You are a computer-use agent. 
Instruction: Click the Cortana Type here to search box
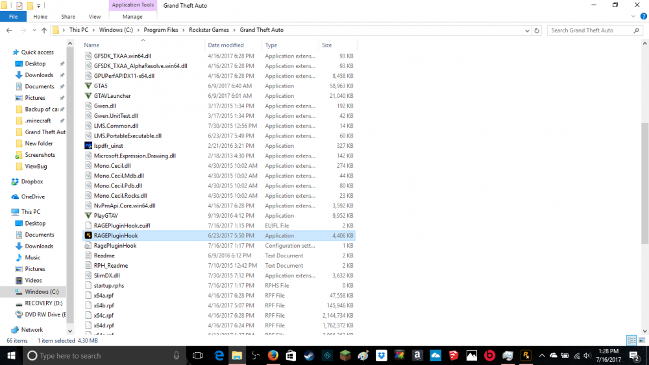103,355
